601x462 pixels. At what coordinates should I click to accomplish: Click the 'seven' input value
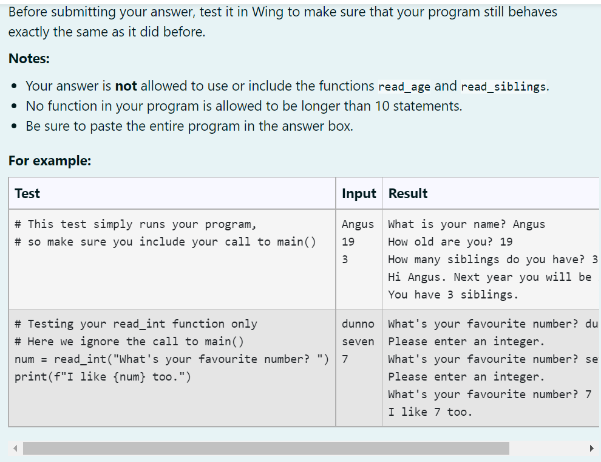(x=358, y=342)
